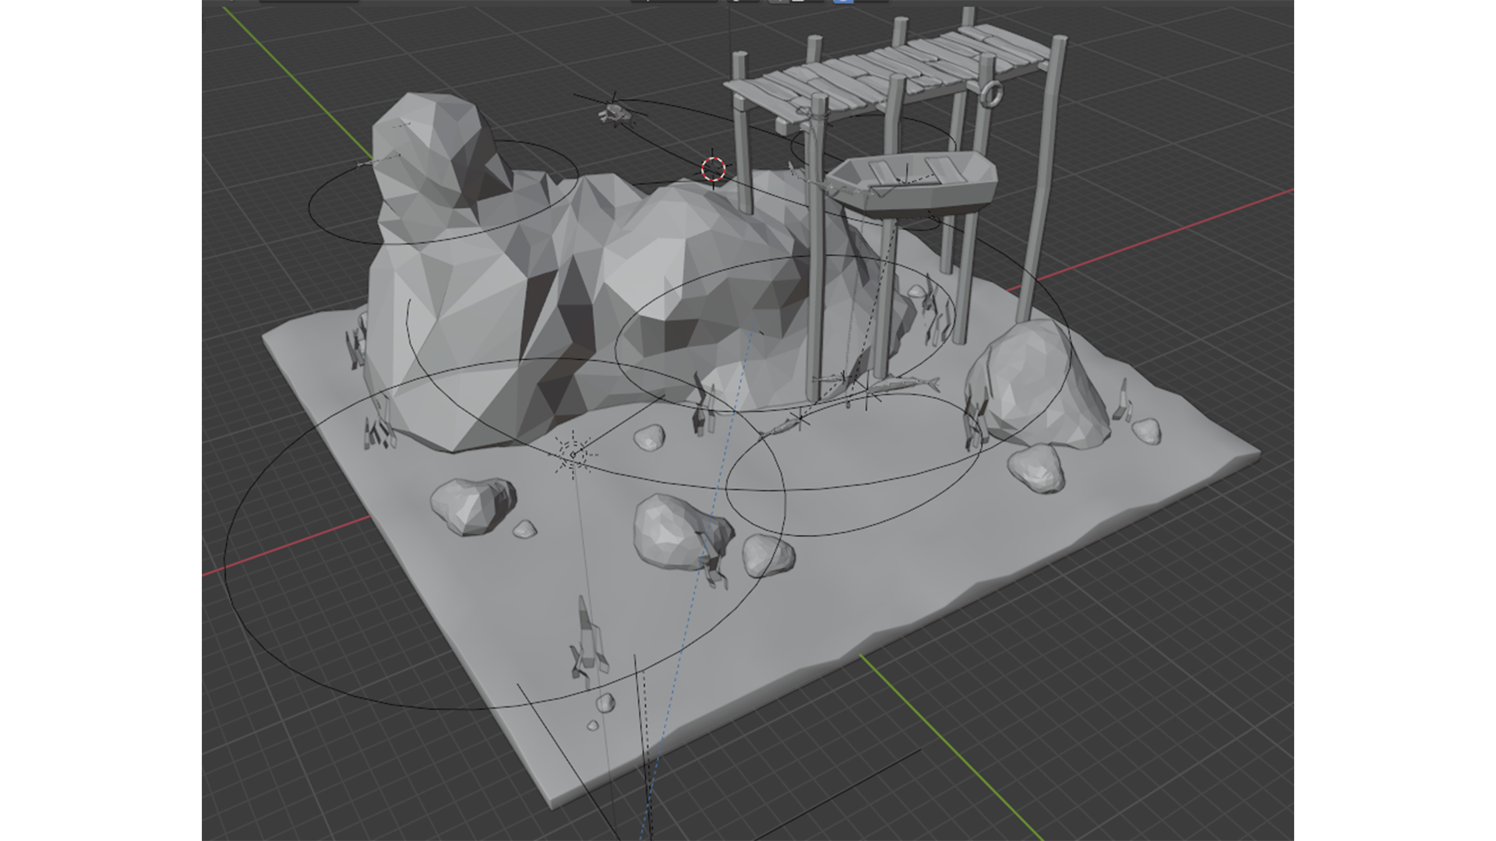Select the small fish on curve path
Viewport: 1496px width, 841px height.
point(782,426)
